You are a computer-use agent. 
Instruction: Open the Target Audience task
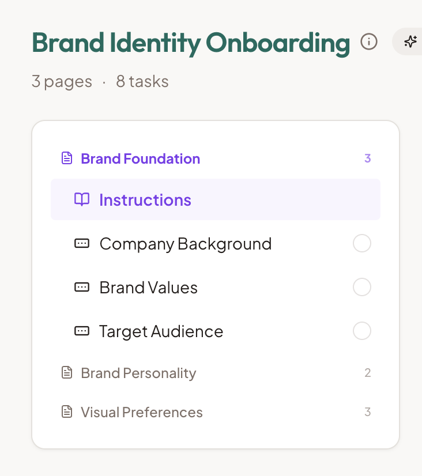point(161,331)
